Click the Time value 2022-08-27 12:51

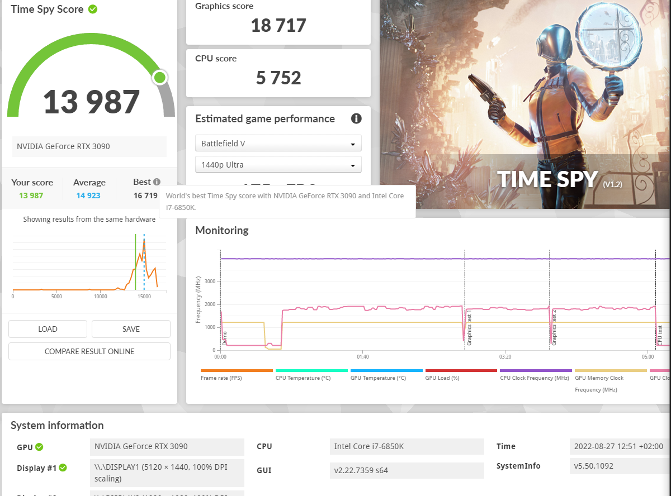click(x=620, y=447)
